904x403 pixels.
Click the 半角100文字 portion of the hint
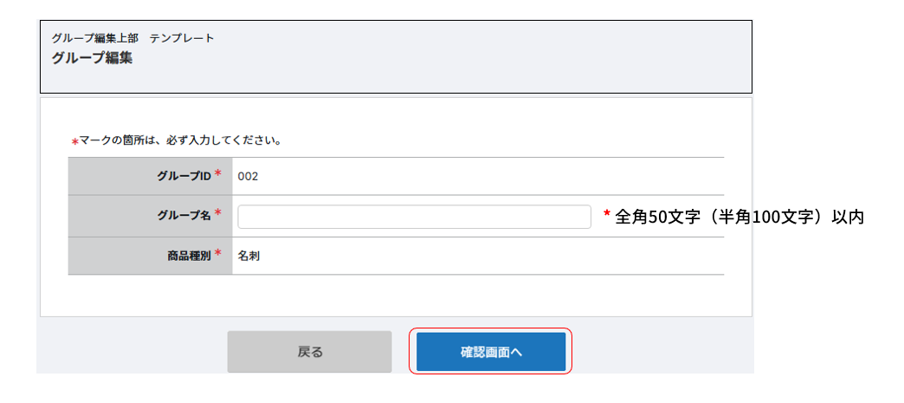pyautogui.click(x=766, y=217)
